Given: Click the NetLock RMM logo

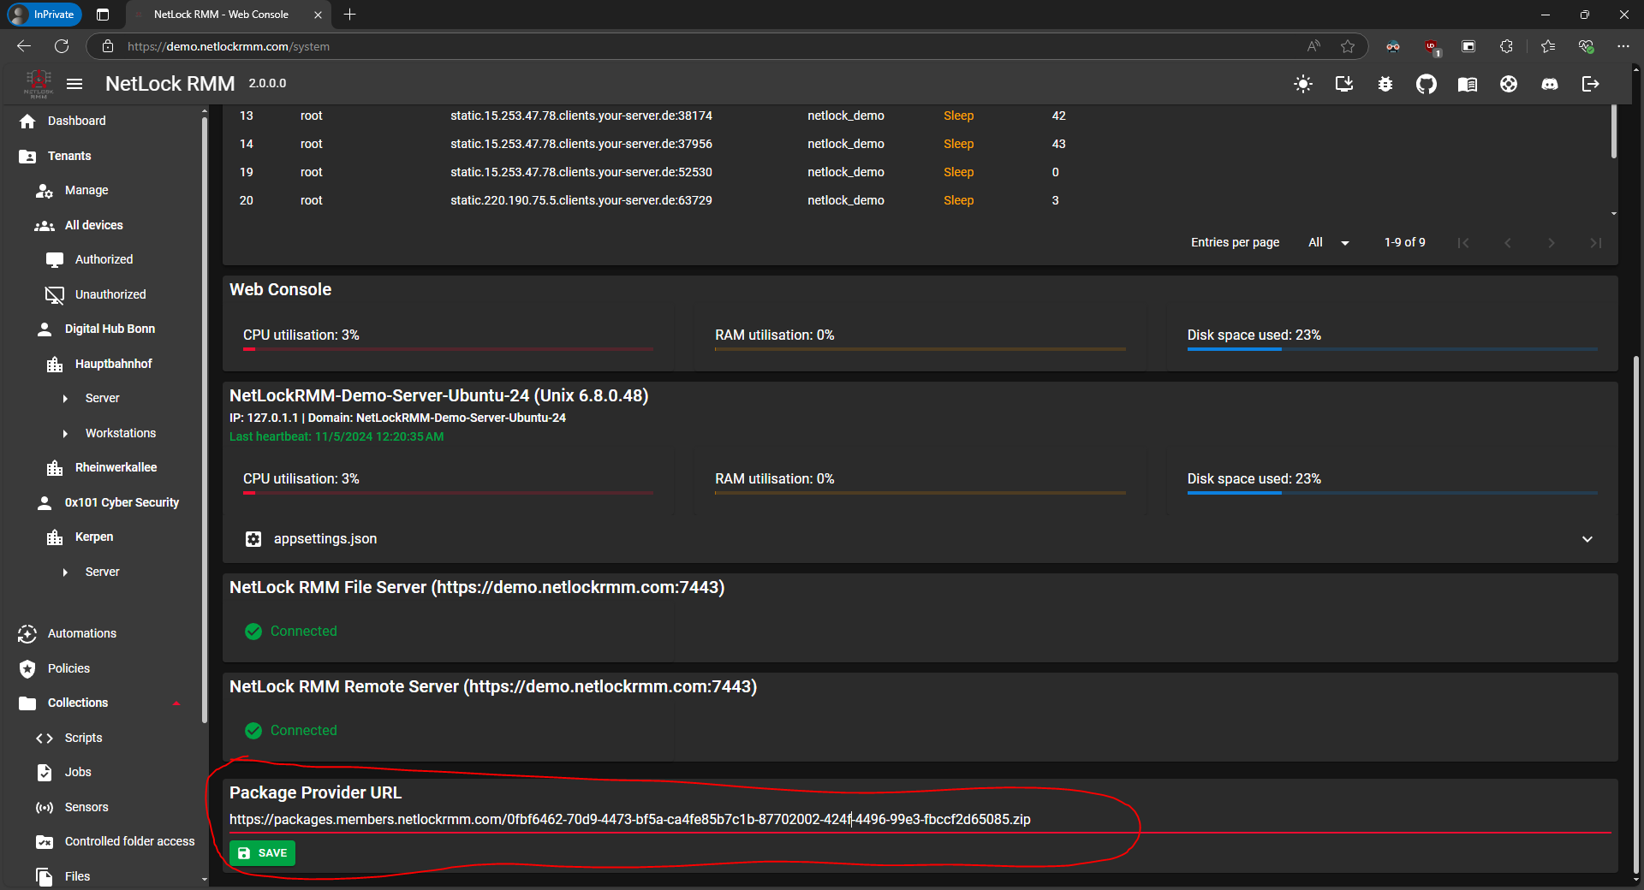Looking at the screenshot, I should click(39, 84).
